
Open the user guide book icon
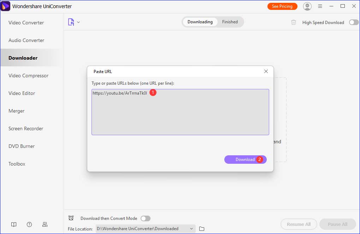pyautogui.click(x=14, y=224)
